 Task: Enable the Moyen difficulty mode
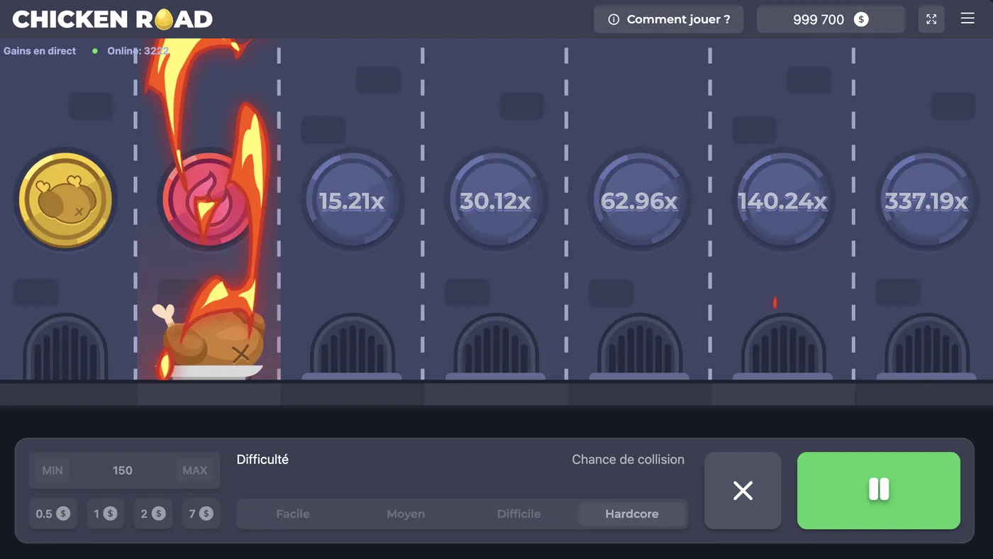(x=406, y=514)
